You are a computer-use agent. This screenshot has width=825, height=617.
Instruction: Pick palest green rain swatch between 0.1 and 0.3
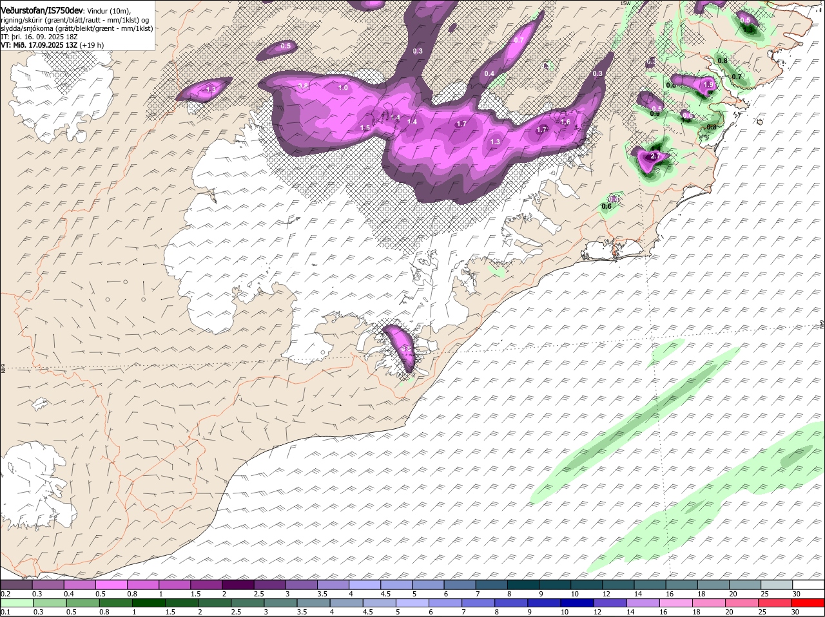[x=17, y=603]
